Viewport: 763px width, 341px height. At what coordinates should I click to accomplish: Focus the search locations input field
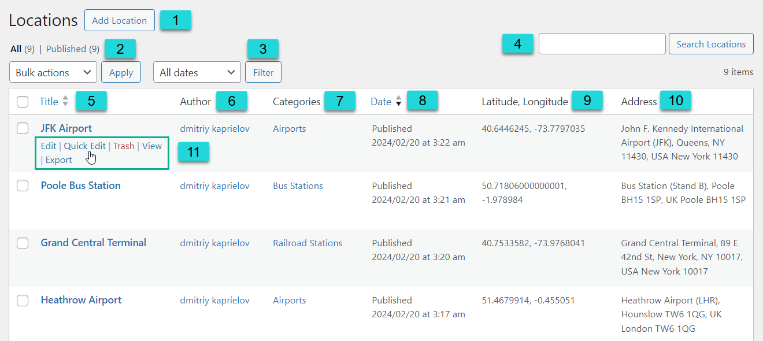[602, 44]
